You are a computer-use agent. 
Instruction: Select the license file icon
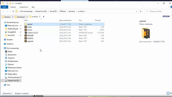[26, 30]
